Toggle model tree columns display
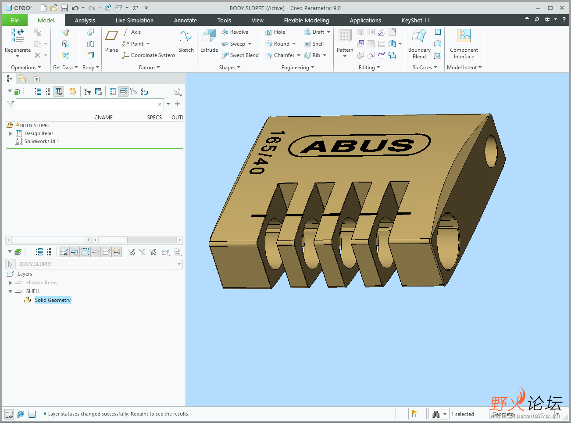 [58, 91]
